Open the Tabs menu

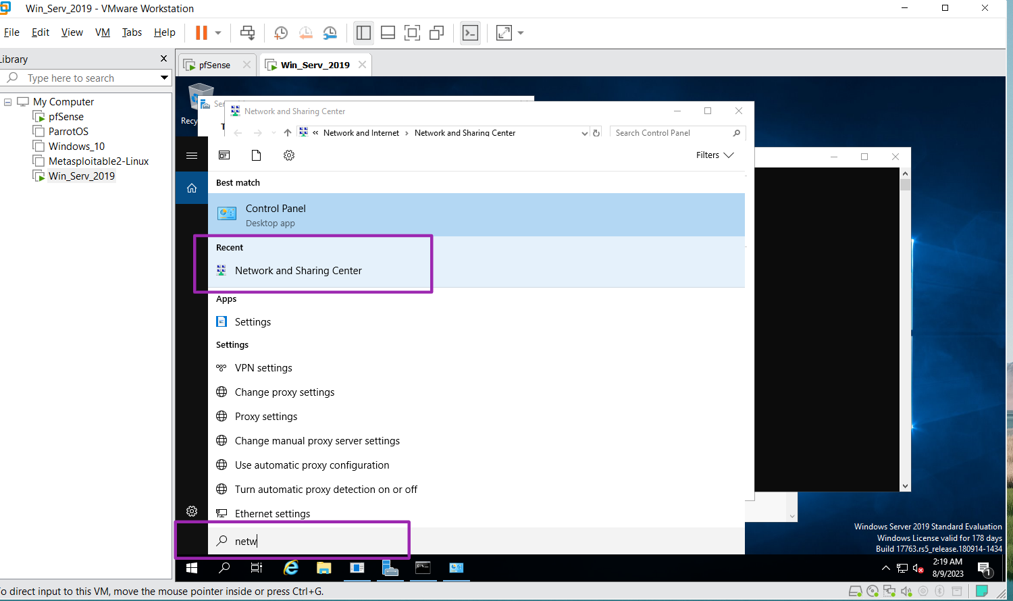(x=132, y=32)
